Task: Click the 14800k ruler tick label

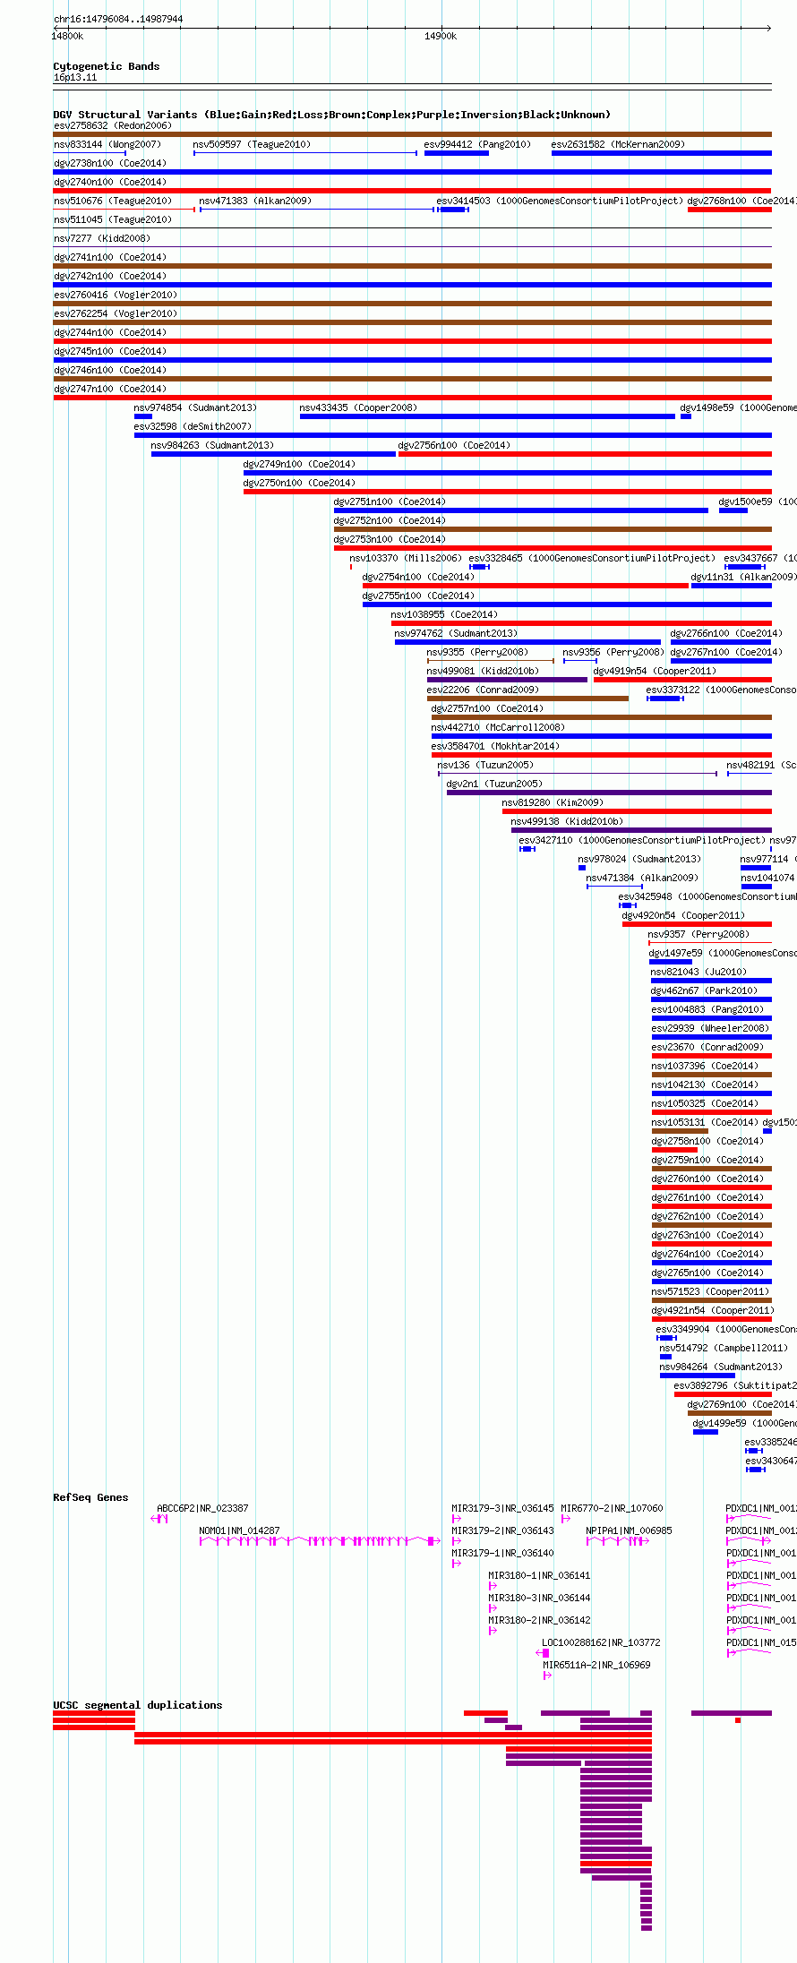Action: 67,37
